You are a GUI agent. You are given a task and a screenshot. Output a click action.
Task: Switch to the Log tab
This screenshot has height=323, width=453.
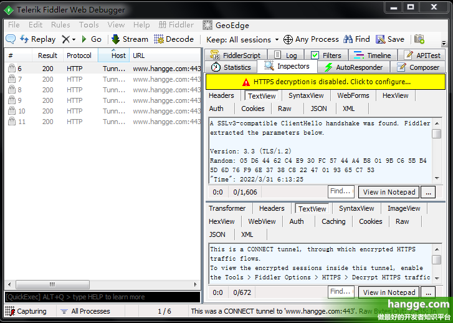(x=286, y=55)
